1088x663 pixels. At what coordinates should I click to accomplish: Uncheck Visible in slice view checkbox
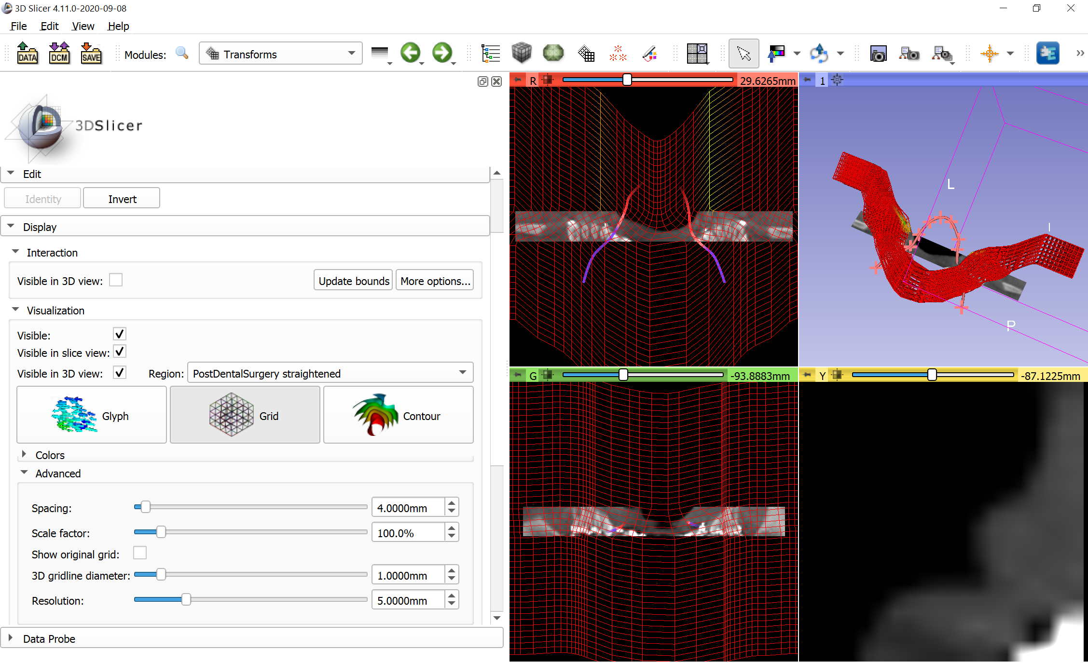coord(120,352)
